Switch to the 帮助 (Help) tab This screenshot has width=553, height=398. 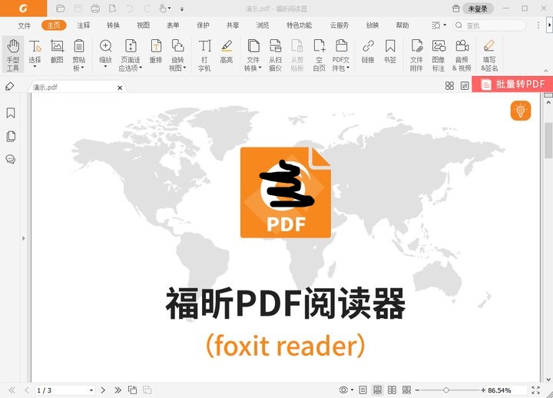coord(402,25)
